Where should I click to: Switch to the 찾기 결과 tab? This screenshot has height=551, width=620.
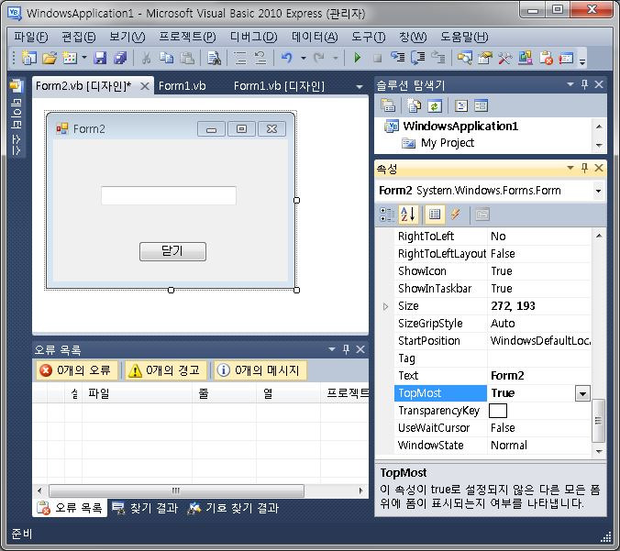(x=146, y=508)
